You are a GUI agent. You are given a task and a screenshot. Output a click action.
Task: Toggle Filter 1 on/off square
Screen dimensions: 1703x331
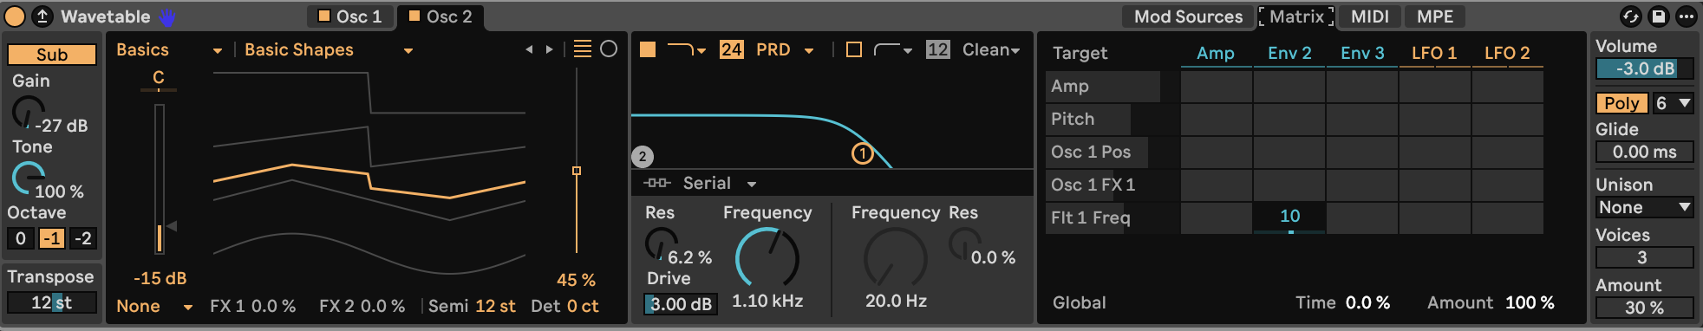[x=648, y=49]
